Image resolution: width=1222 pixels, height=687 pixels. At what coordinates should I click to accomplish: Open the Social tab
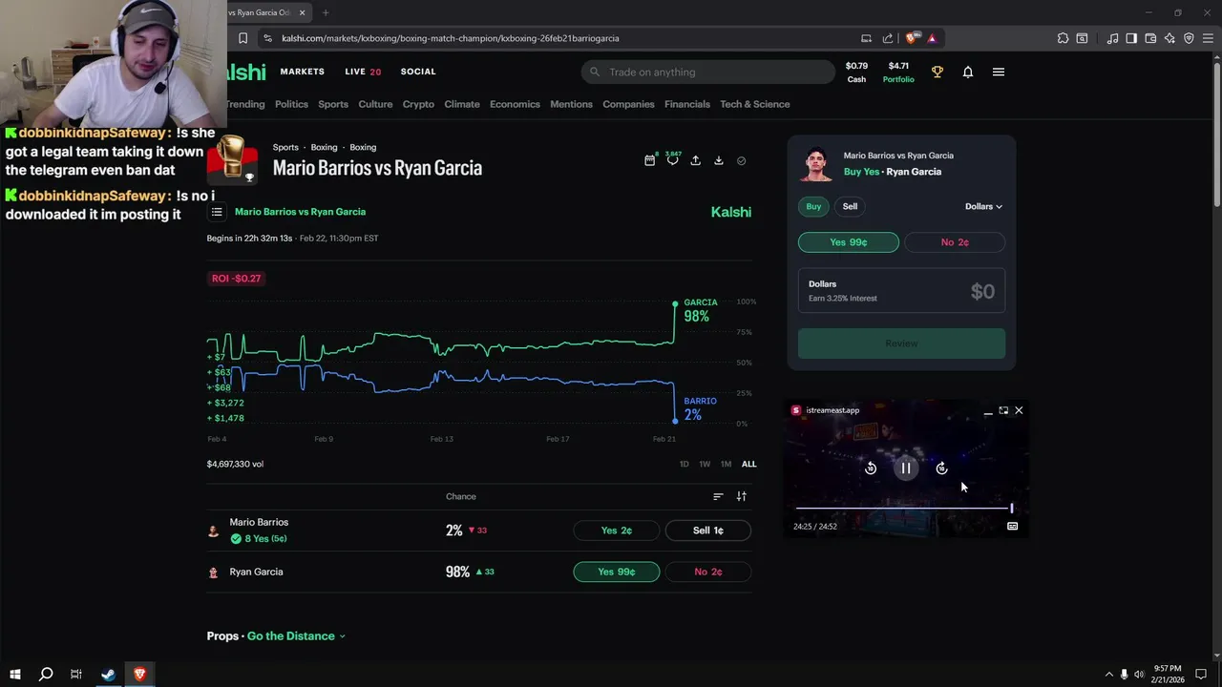click(418, 72)
